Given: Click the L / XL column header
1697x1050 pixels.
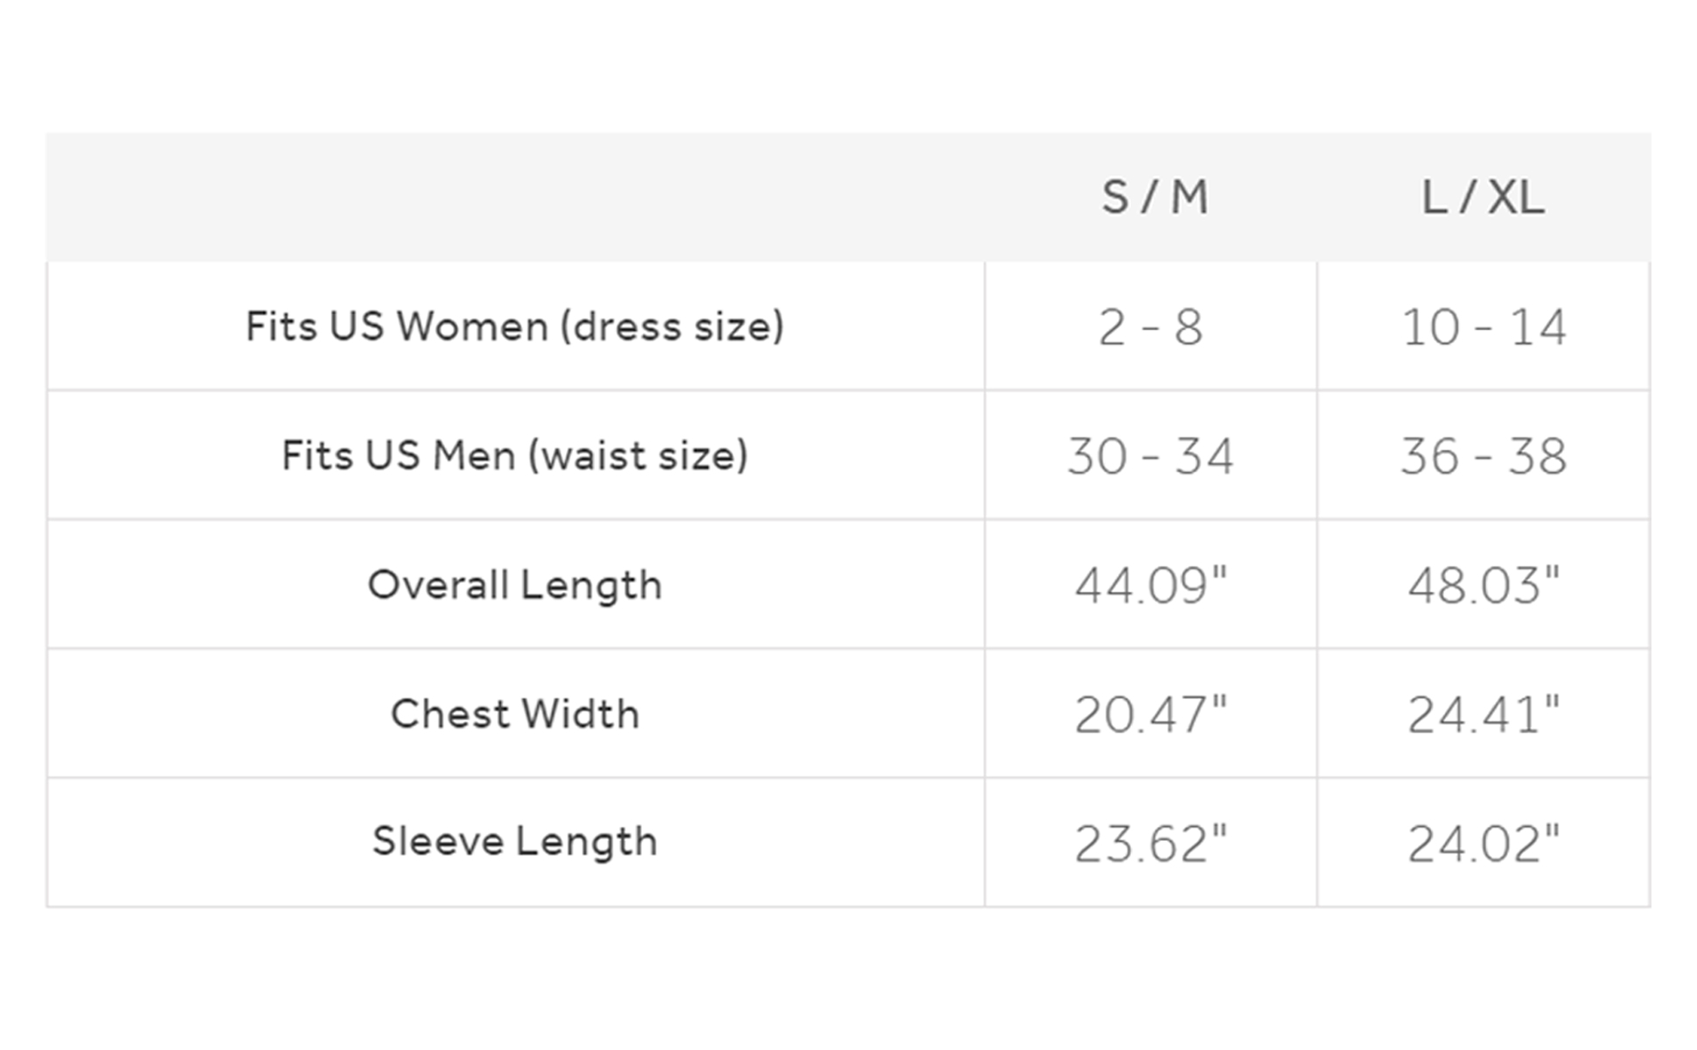Looking at the screenshot, I should point(1483,198).
